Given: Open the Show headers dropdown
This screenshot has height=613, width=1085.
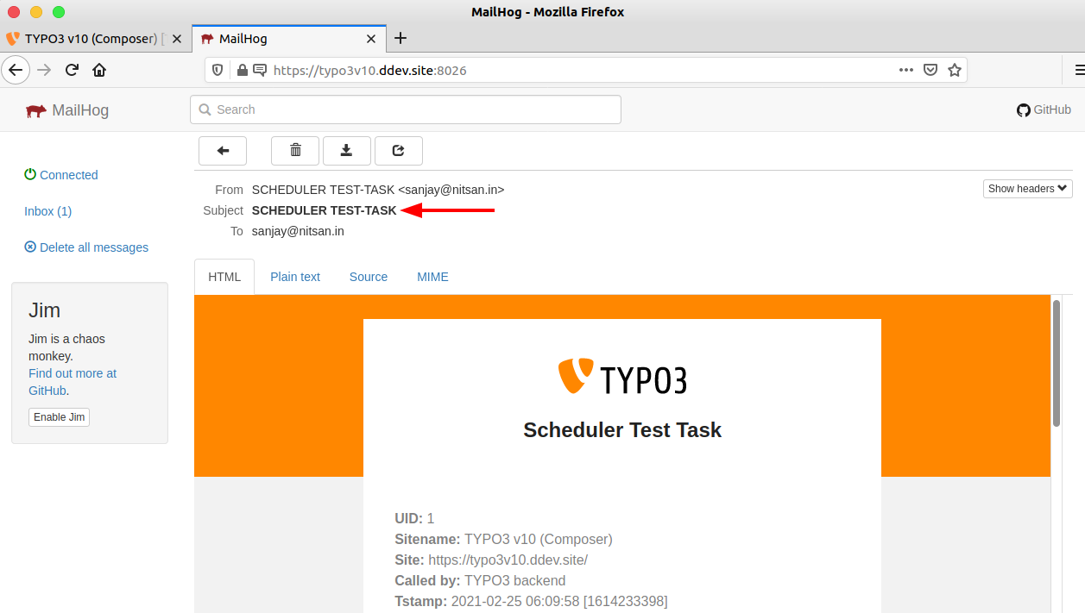Looking at the screenshot, I should 1027,188.
